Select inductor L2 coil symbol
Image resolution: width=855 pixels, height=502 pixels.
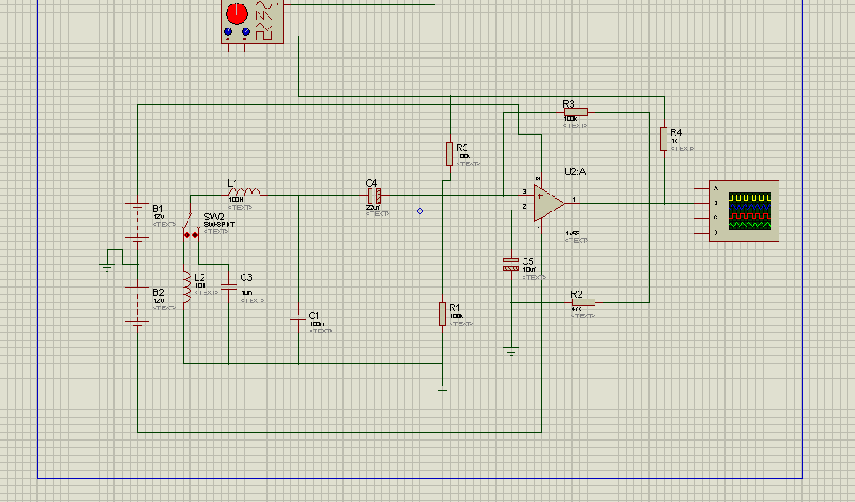187,287
